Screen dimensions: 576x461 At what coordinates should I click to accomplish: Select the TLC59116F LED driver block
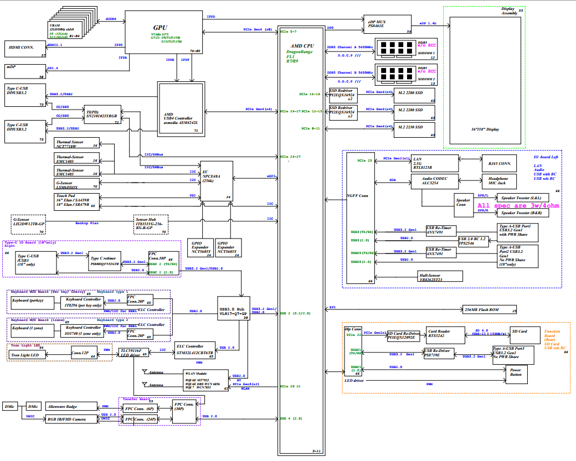click(x=133, y=353)
